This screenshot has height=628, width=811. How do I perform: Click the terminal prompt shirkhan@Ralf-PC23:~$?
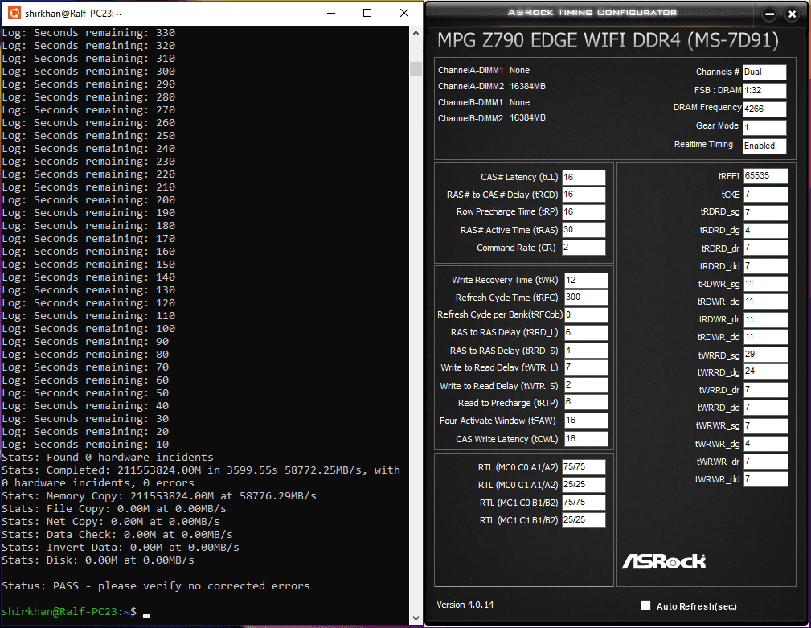(x=69, y=611)
